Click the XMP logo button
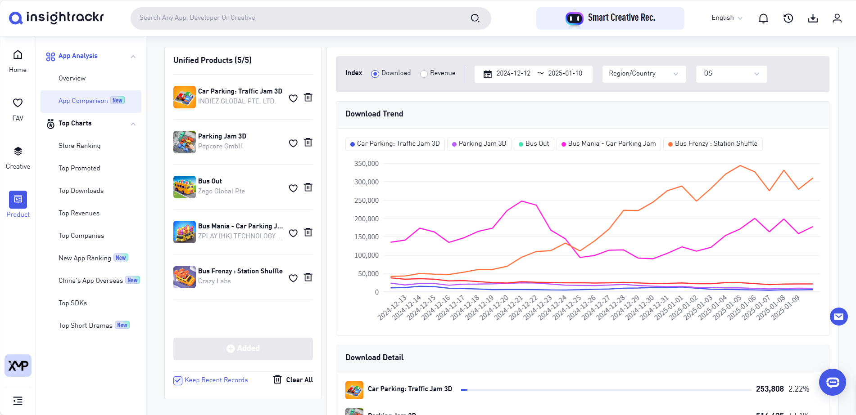 [x=18, y=366]
